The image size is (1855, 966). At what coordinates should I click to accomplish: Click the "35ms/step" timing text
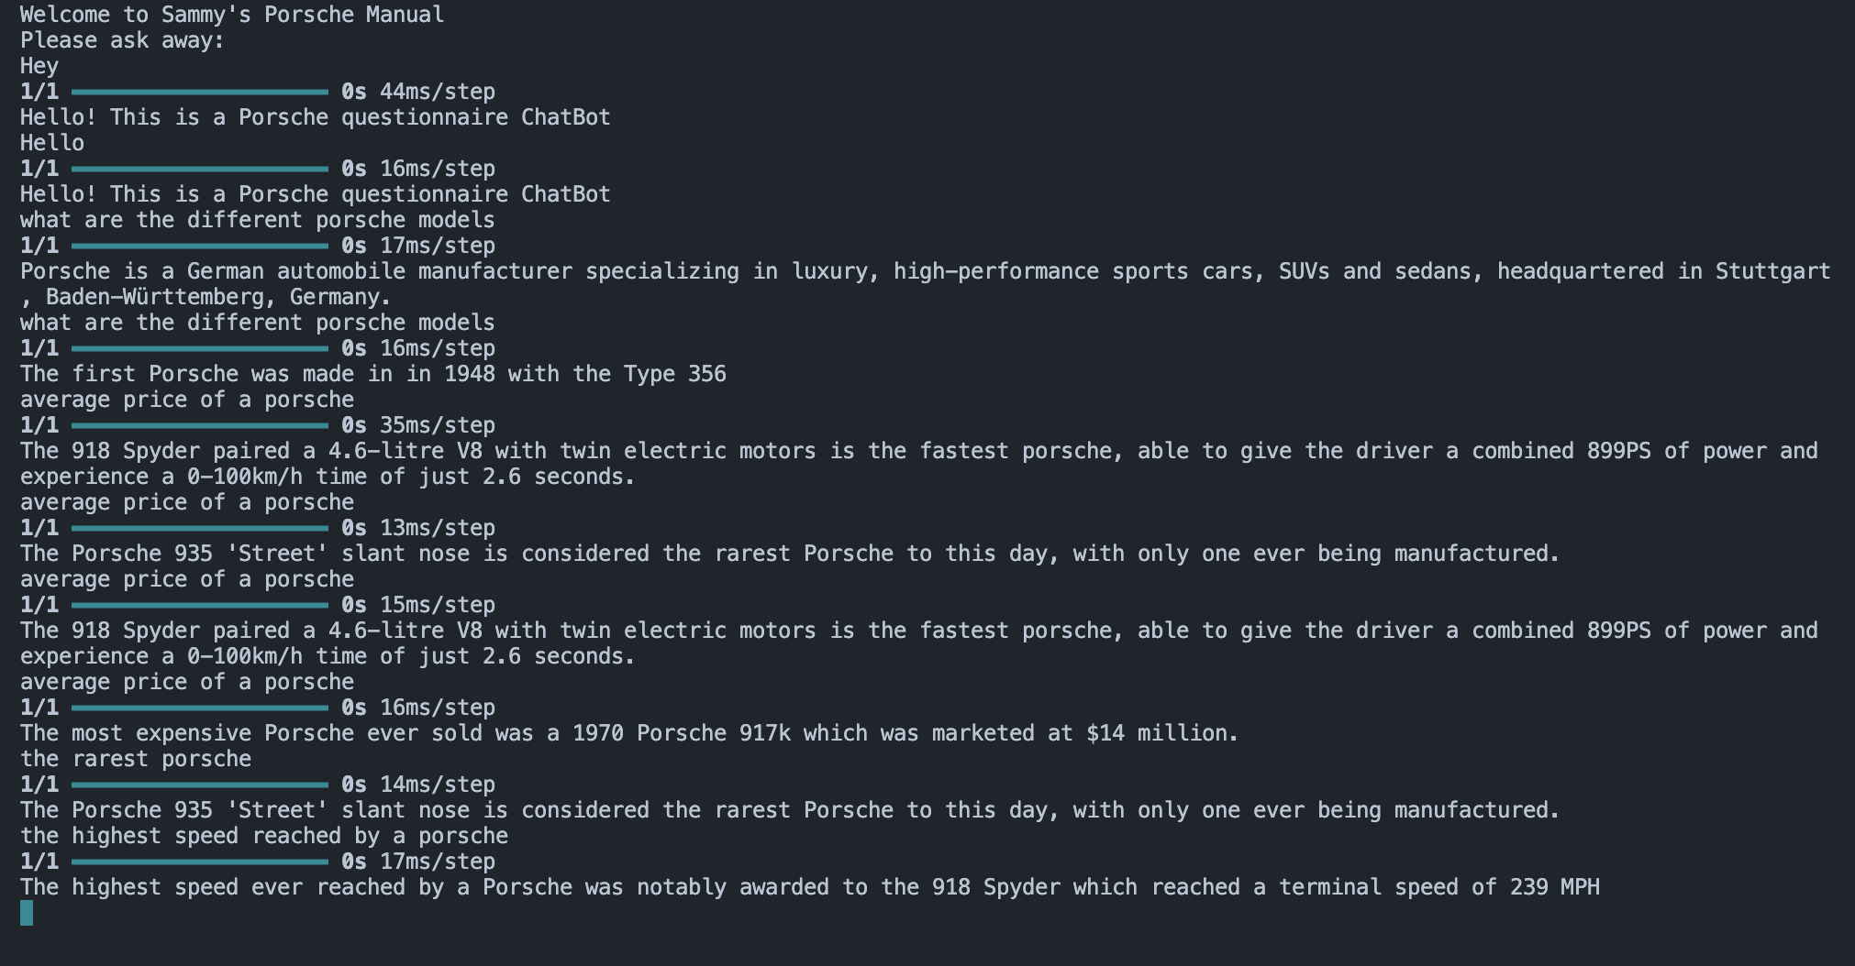[437, 425]
